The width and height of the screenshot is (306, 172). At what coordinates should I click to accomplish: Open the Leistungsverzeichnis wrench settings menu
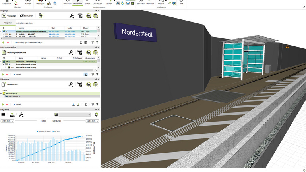pos(71,52)
